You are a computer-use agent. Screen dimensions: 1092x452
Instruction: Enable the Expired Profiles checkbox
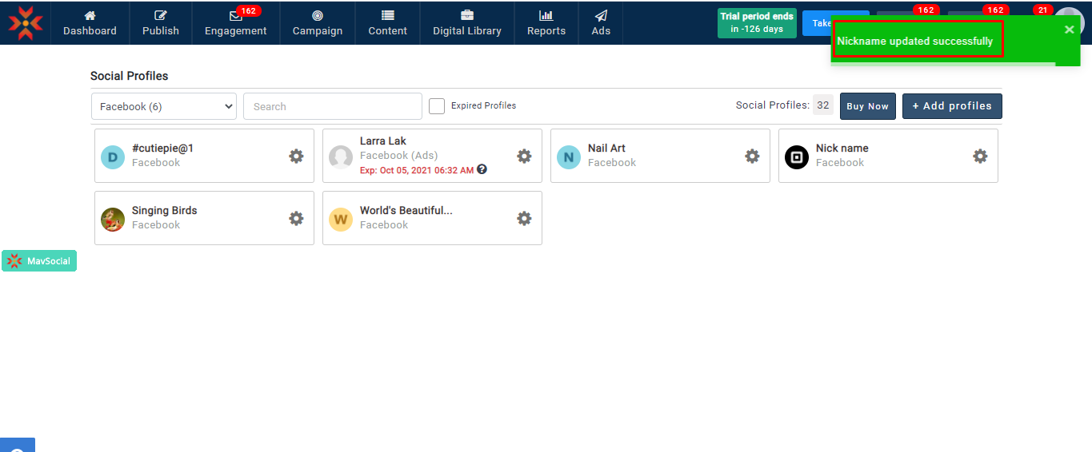pyautogui.click(x=437, y=106)
